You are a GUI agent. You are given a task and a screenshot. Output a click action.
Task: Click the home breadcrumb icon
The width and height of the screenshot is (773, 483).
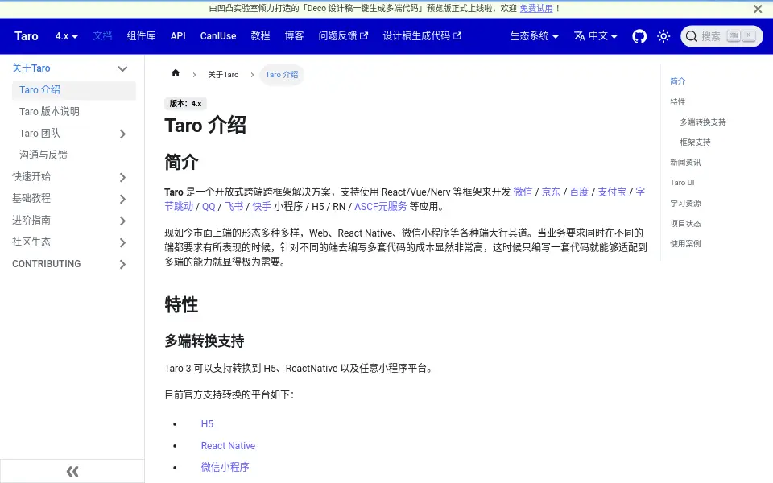tap(176, 73)
